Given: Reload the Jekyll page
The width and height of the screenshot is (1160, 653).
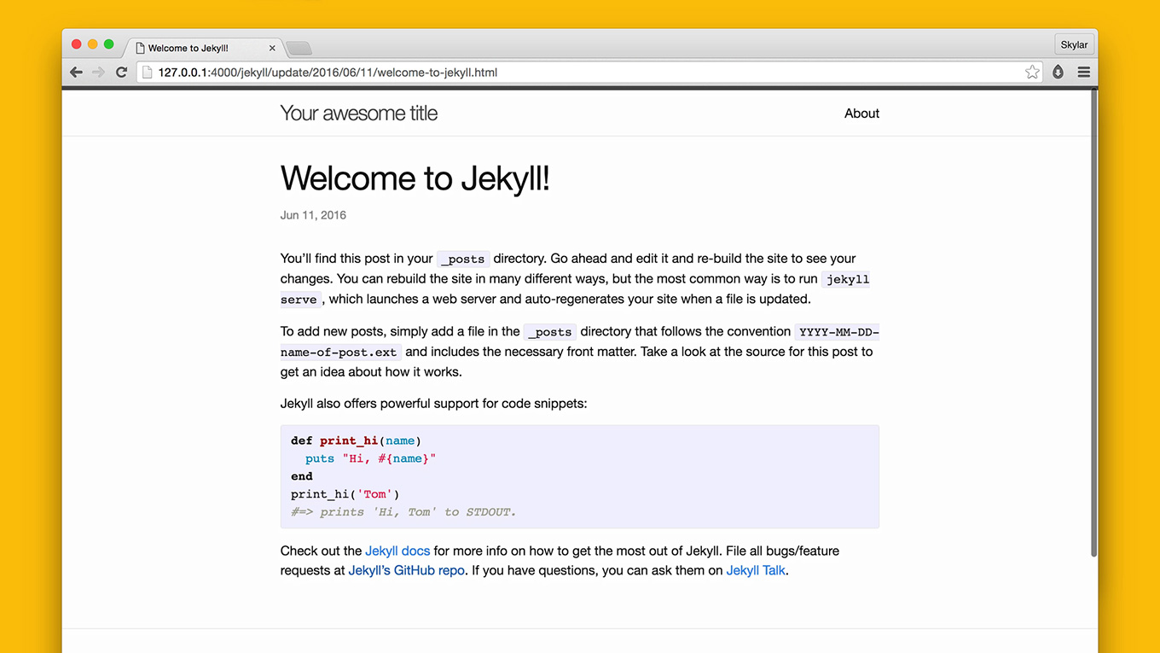Looking at the screenshot, I should click(x=121, y=73).
